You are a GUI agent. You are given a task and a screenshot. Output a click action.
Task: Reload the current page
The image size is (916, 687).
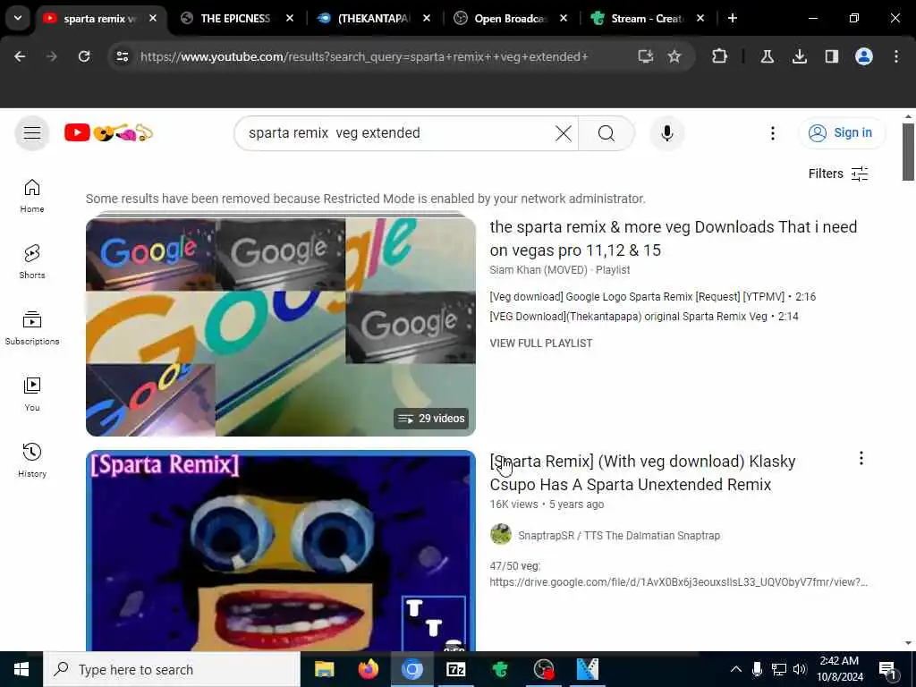point(84,56)
